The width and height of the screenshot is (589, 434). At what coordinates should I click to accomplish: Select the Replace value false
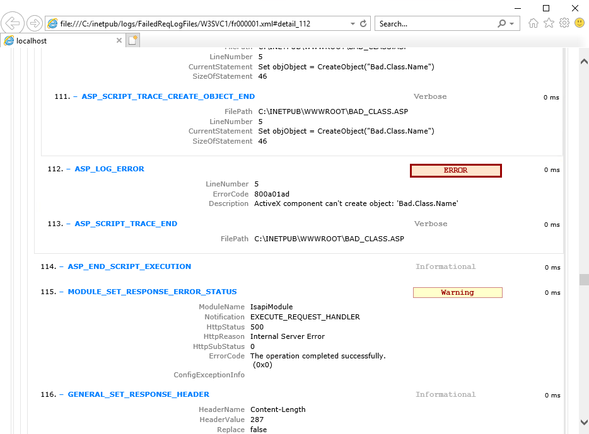coord(259,430)
